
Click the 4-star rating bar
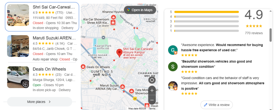207,17
